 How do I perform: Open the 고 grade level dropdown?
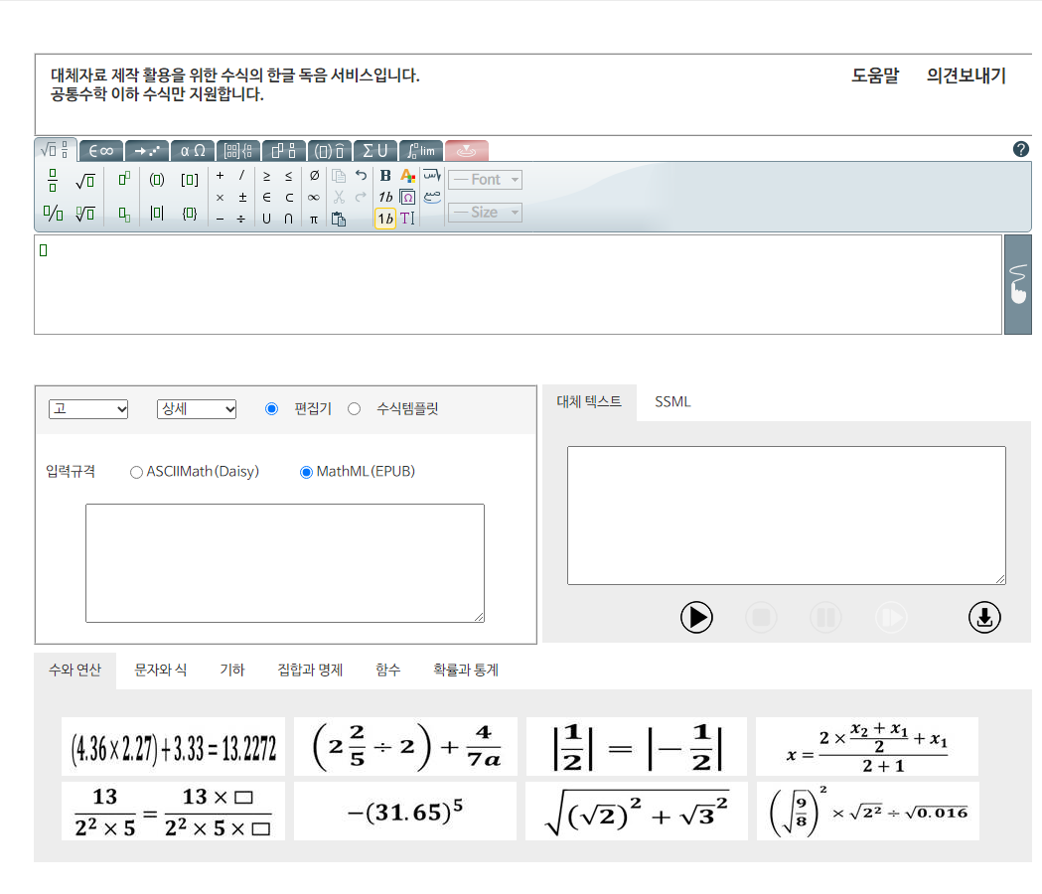point(88,409)
